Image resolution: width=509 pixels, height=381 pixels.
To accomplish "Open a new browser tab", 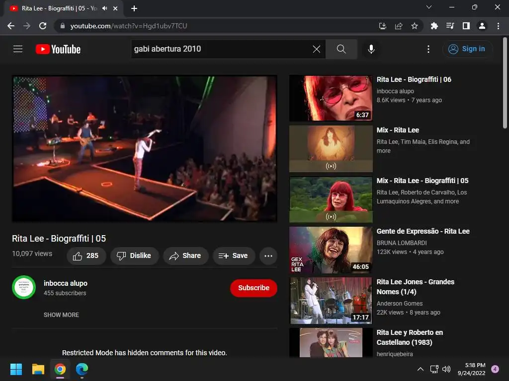I will point(134,8).
